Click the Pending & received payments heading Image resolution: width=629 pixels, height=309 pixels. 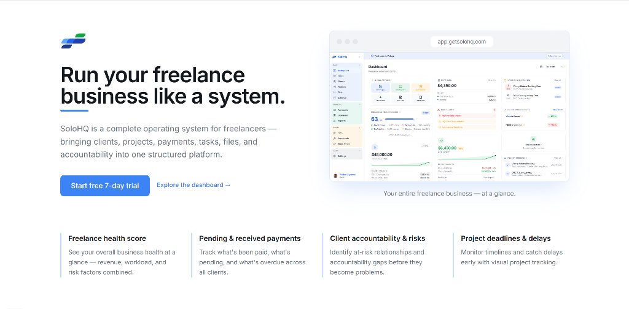coord(250,238)
